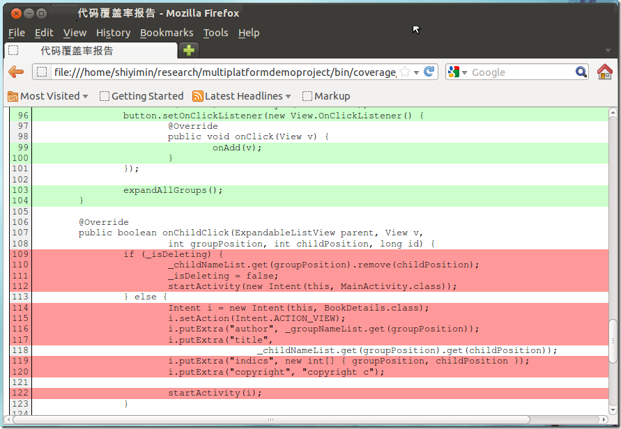Screen dimensions: 621x429
Task: Go to the home page icon
Action: coord(604,72)
